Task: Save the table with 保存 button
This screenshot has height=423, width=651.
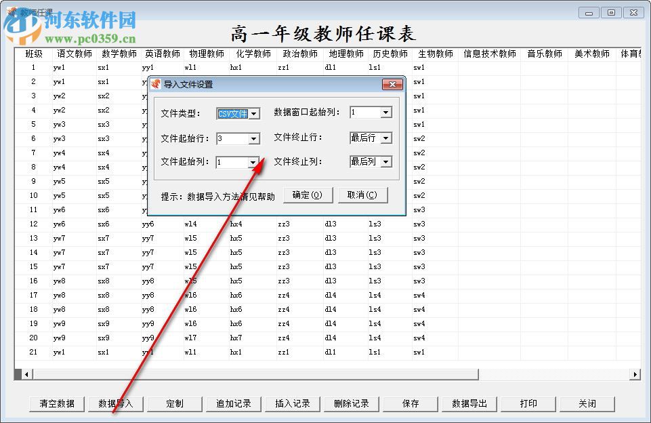Action: [x=410, y=403]
